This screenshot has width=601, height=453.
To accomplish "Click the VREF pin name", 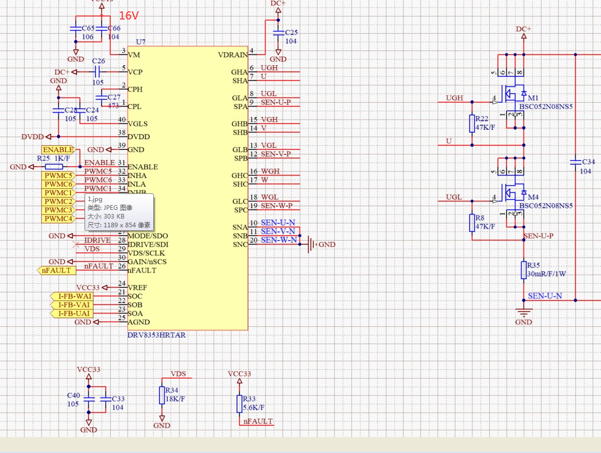I will (x=137, y=287).
